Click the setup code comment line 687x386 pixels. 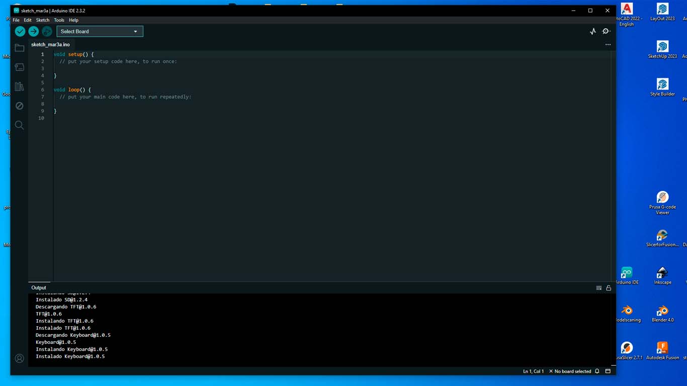118,61
